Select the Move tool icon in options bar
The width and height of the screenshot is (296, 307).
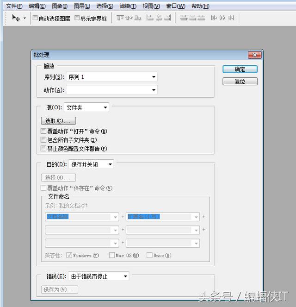pyautogui.click(x=16, y=18)
